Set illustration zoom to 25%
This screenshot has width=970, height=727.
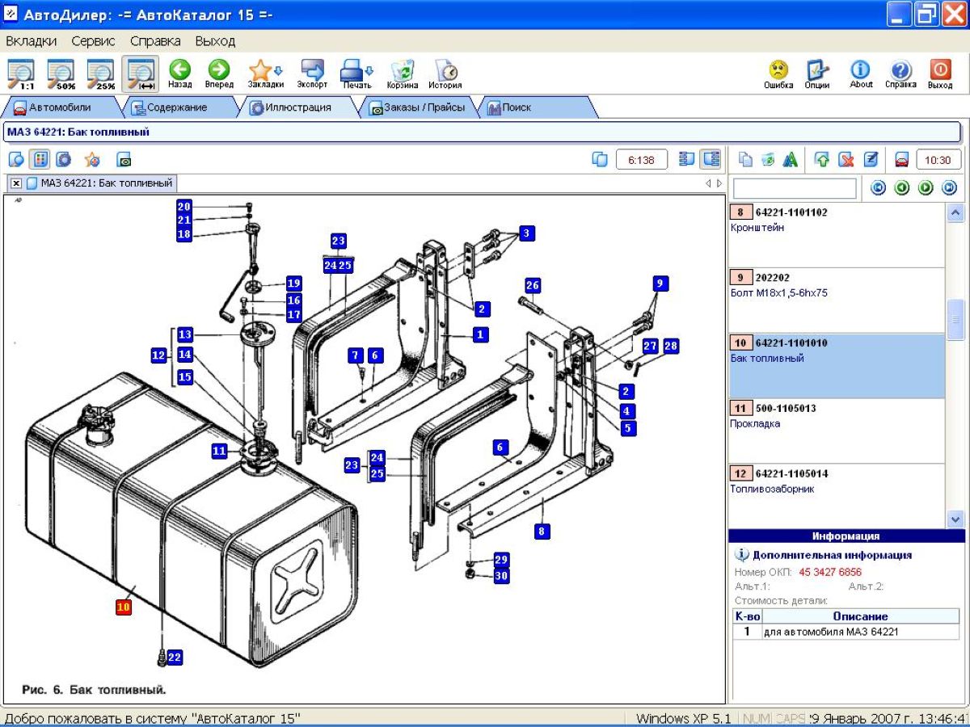tap(101, 74)
